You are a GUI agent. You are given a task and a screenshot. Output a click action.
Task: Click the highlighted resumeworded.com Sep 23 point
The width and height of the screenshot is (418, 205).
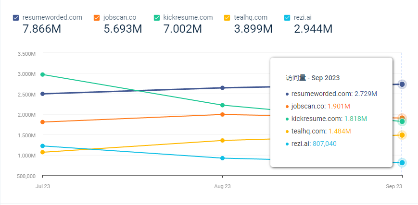click(402, 84)
